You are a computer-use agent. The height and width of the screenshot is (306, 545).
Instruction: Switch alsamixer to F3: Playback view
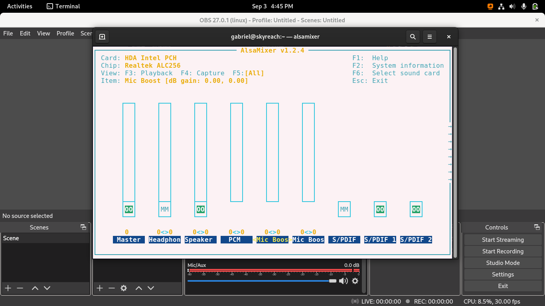click(x=149, y=73)
